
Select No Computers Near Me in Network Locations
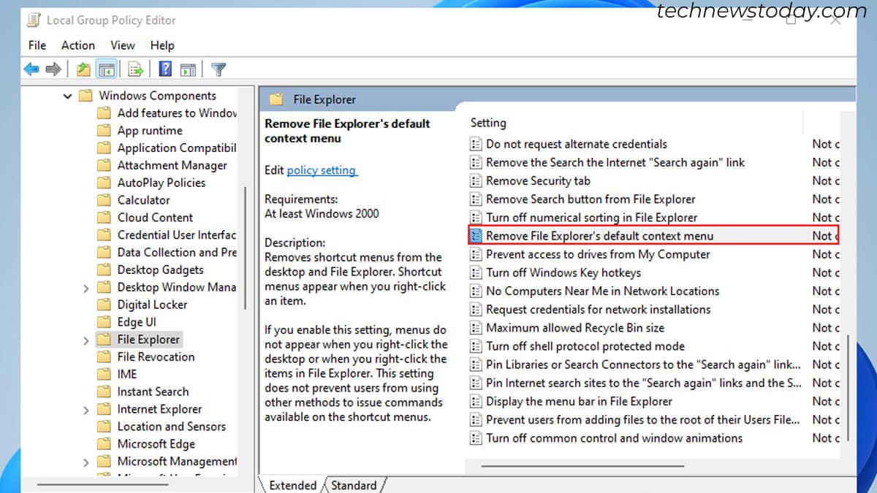[603, 291]
